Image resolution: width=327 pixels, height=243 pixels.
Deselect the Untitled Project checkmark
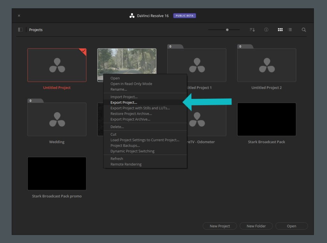[x=84, y=50]
